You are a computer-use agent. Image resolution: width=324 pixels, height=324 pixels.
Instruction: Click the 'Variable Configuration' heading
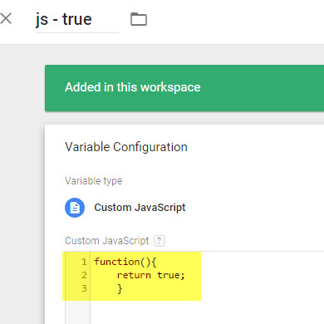[126, 147]
